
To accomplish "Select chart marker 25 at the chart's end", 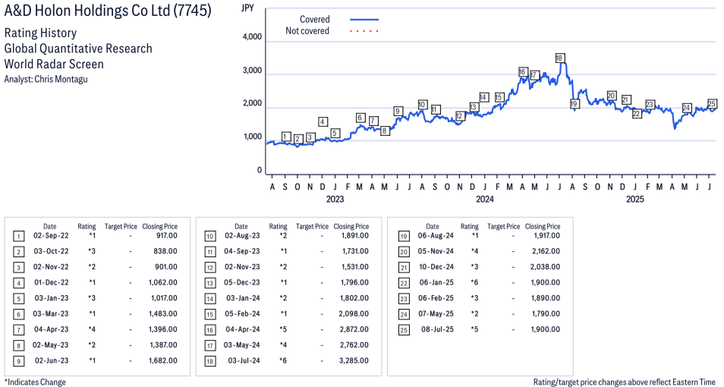I will point(712,104).
